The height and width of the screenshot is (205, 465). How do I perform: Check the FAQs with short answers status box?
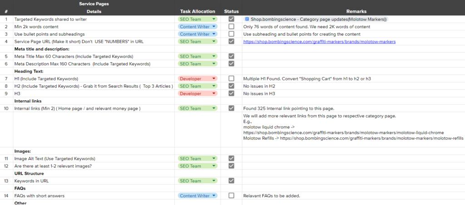click(x=231, y=195)
